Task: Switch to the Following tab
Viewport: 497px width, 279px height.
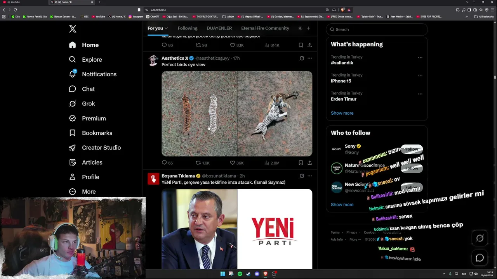Action: pyautogui.click(x=188, y=28)
